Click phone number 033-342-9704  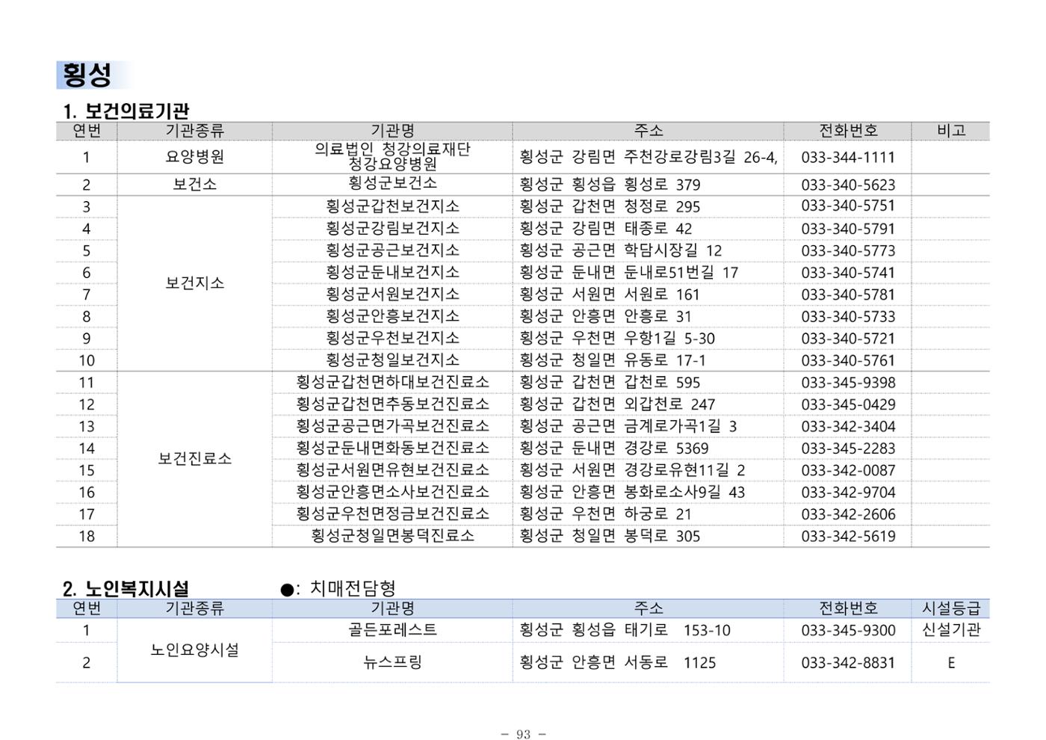[x=848, y=493]
